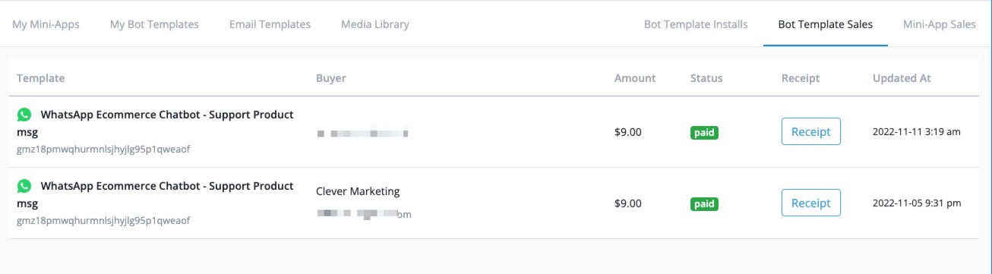Screen dimensions: 992x274
Task: Click the template ID under second row
Action: [x=103, y=221]
